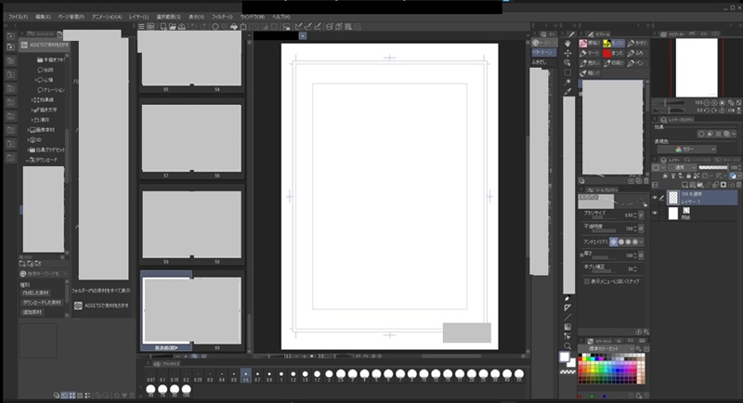Select the Hand tool in the toolbar
743x403 pixels.
pyautogui.click(x=567, y=43)
